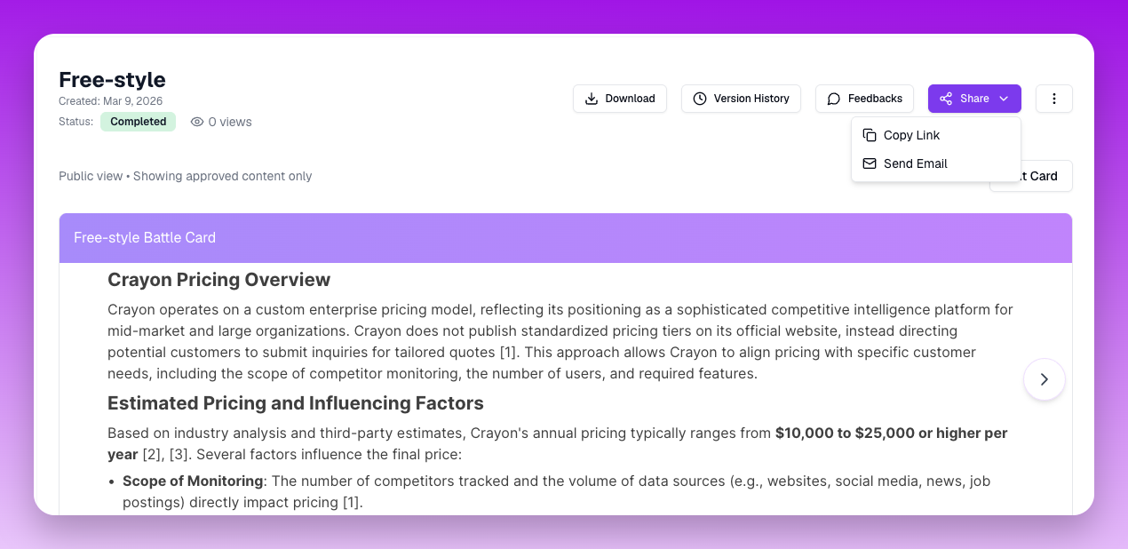This screenshot has width=1128, height=549.
Task: Click the Completed status badge
Action: (x=138, y=122)
